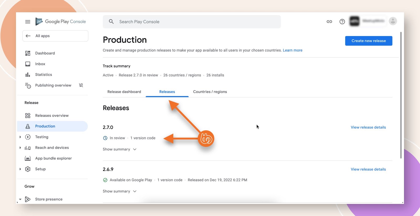420x216 pixels.
Task: Click 'Release 2.7.0 in review' summary text
Action: point(138,75)
